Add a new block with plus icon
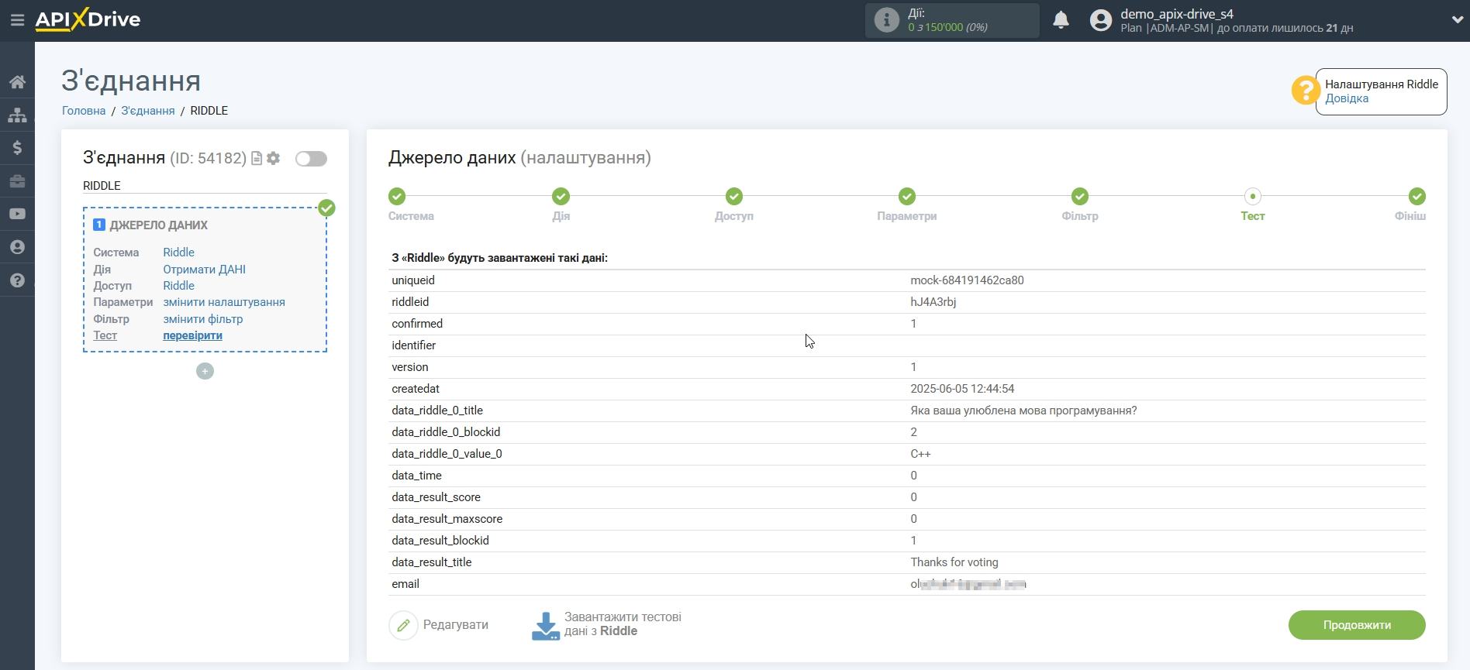Viewport: 1470px width, 670px height. click(x=205, y=371)
